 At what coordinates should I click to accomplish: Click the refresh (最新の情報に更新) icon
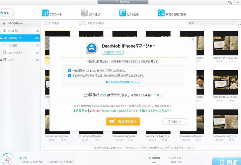click(x=161, y=13)
